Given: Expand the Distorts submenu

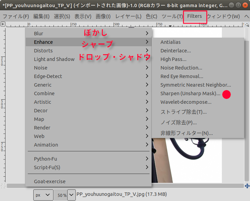Looking at the screenshot, I should pyautogui.click(x=88, y=51).
